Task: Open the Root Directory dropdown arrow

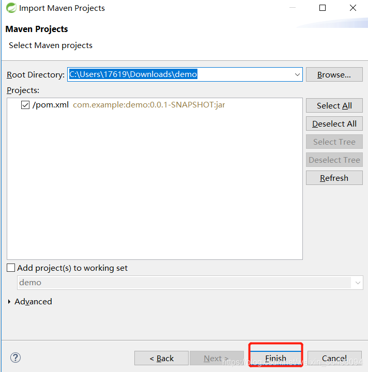Action: (297, 74)
